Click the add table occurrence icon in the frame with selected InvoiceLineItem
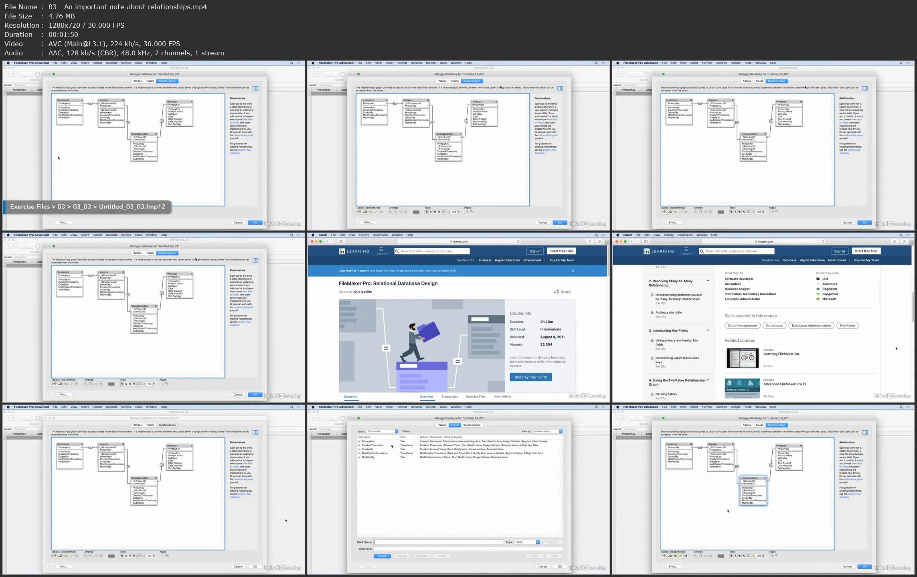The image size is (917, 577). (x=664, y=556)
